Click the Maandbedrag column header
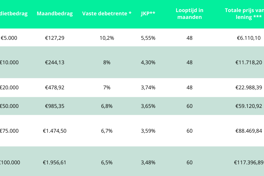Viewport: 264px width, 176px height. click(55, 14)
